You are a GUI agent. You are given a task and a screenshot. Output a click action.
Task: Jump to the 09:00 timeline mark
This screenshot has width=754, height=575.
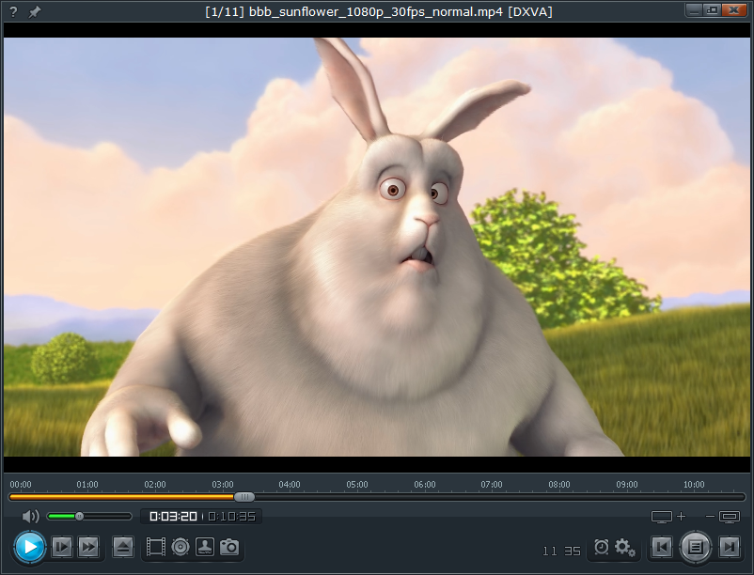pos(627,484)
